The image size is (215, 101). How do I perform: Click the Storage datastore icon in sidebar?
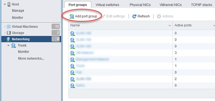click(9, 33)
